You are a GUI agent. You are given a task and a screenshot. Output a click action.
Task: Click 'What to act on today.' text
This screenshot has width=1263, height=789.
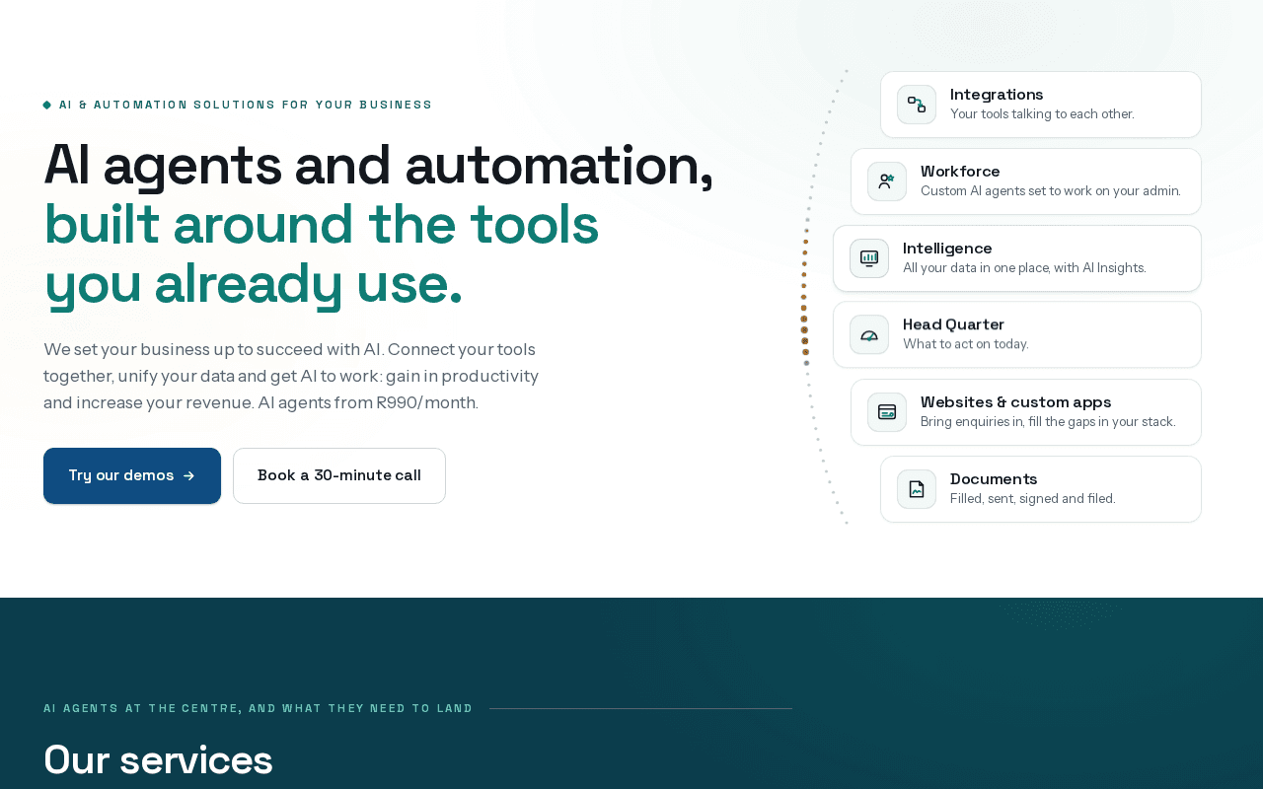click(x=966, y=344)
